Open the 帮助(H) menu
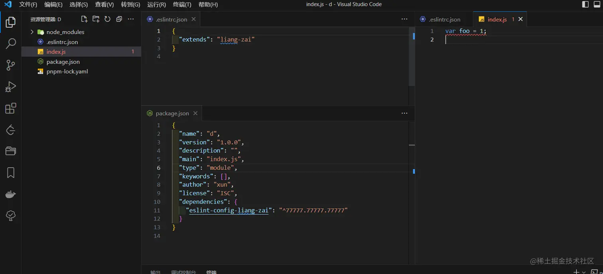 point(208,4)
